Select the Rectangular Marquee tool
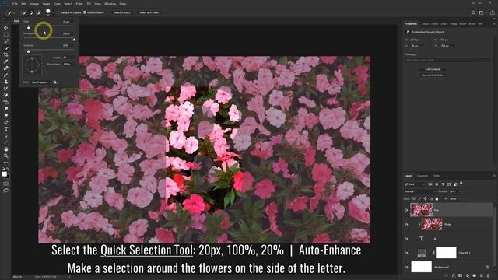 click(5, 34)
